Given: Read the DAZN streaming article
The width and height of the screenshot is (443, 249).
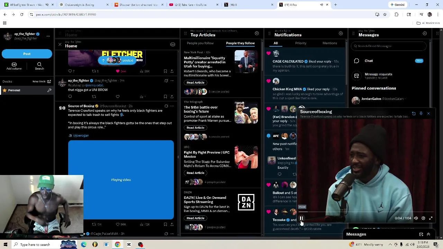Looking at the screenshot, I should click(196, 218).
